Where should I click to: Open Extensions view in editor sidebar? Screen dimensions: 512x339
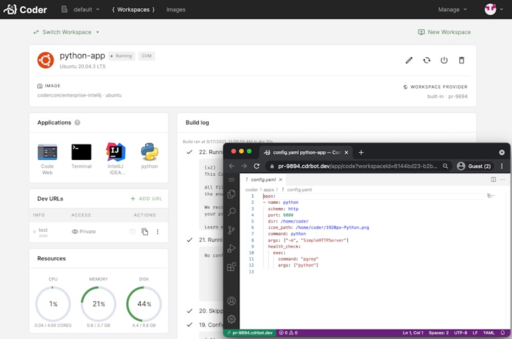(231, 267)
